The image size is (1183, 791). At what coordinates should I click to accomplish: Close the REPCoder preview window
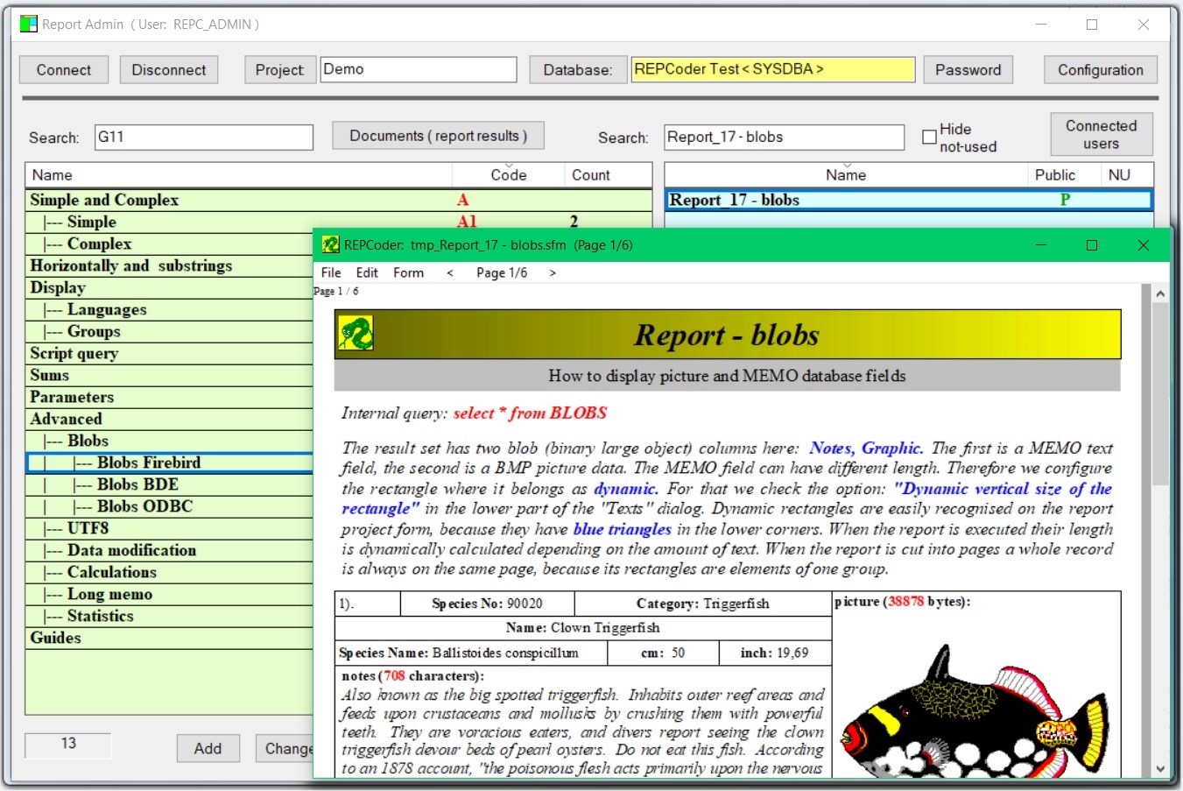(1143, 245)
